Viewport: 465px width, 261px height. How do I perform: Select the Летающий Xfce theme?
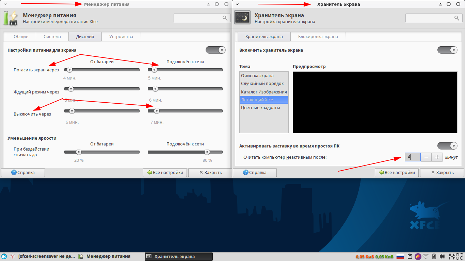tap(264, 100)
